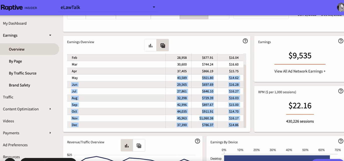Click the $22.16 RPM figure
The image size is (344, 161).
pos(300,105)
